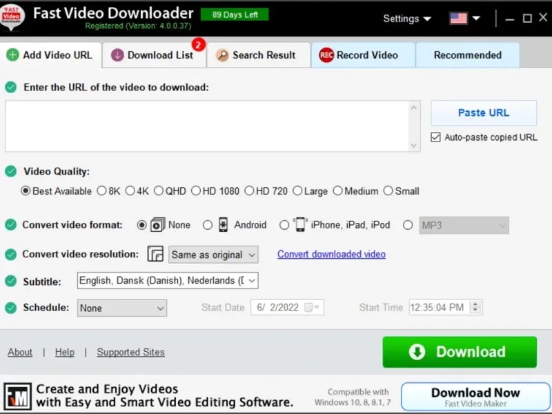Select Best Available video quality

click(26, 191)
